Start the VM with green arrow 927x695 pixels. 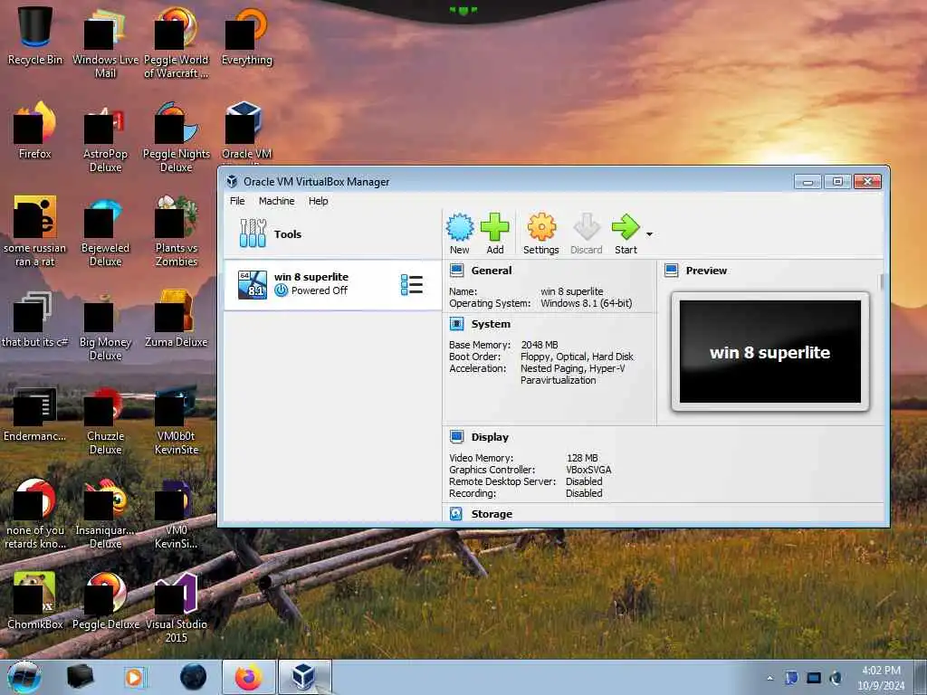click(x=626, y=234)
